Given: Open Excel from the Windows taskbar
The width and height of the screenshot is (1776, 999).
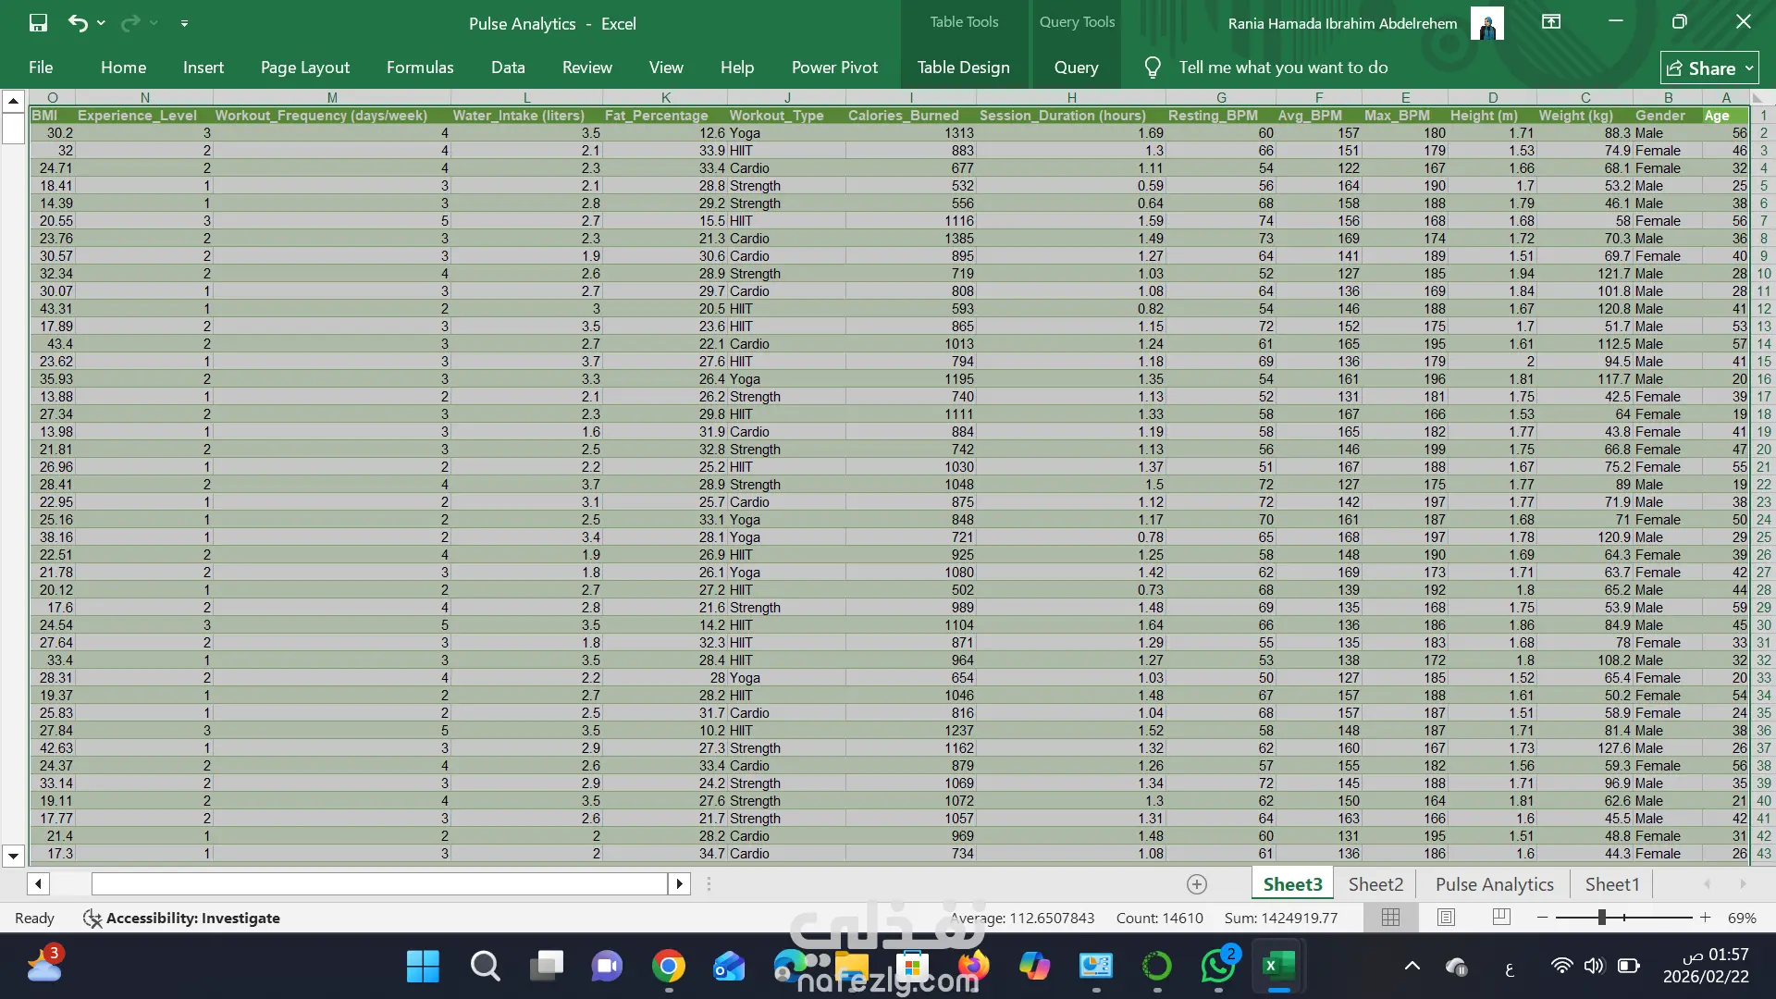Looking at the screenshot, I should [x=1278, y=967].
